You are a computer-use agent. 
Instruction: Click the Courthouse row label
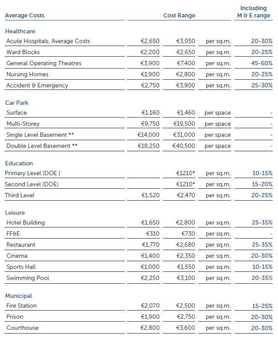(22, 328)
